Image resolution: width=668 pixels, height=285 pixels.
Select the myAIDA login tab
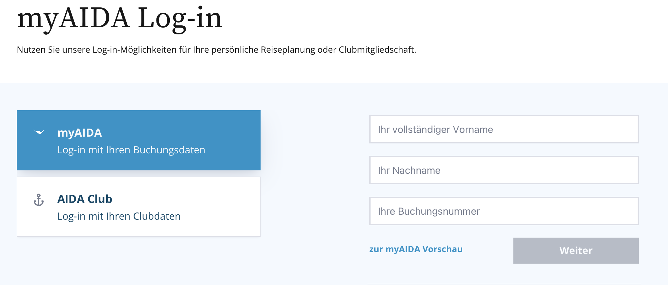138,140
